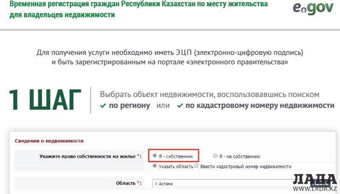Image resolution: width=340 pixels, height=194 pixels.
Task: Click the checkmark icon before 'по региону'
Action: coord(103,105)
